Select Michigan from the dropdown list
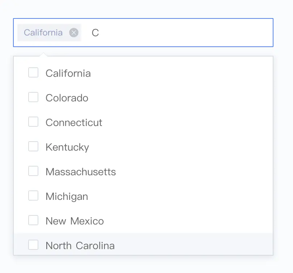 pos(67,196)
